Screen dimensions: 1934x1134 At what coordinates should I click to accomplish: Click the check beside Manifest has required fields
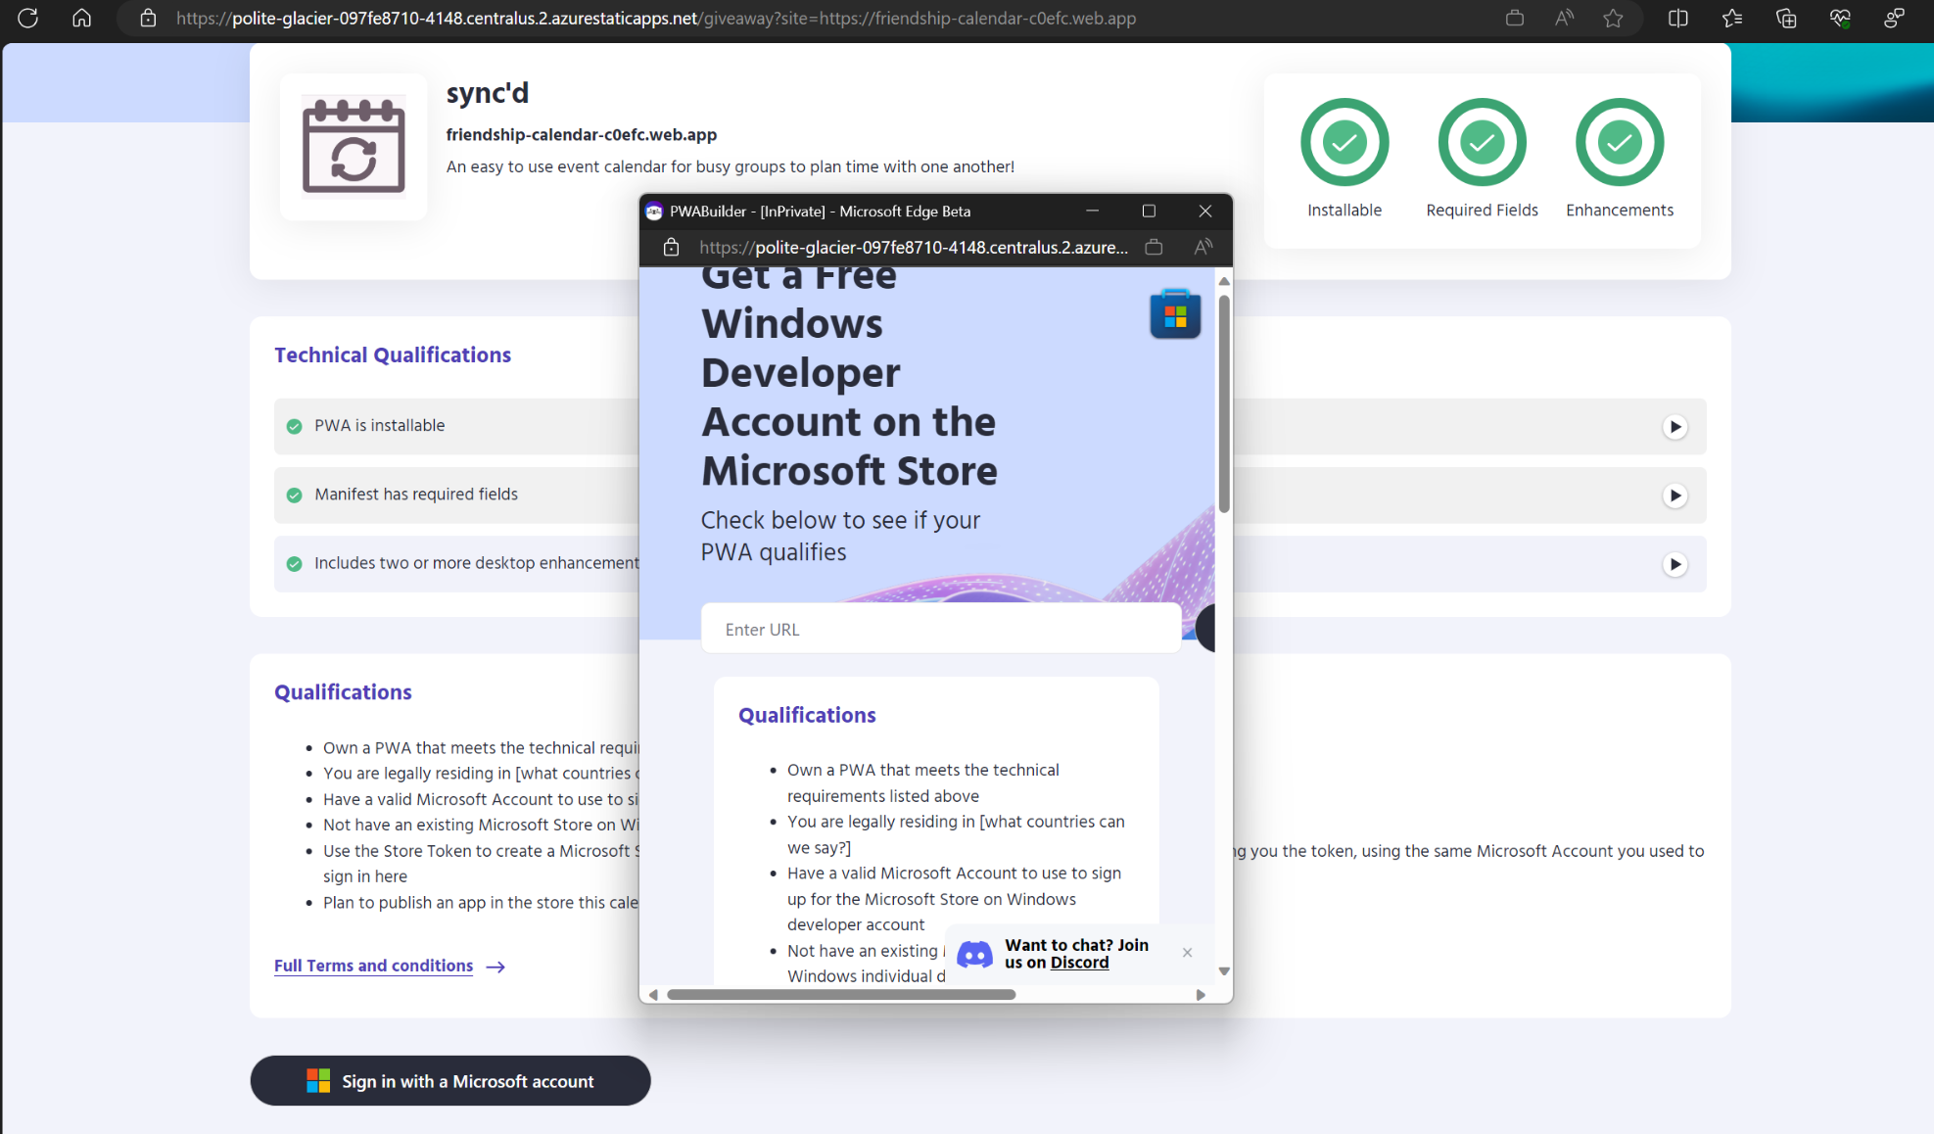(294, 494)
